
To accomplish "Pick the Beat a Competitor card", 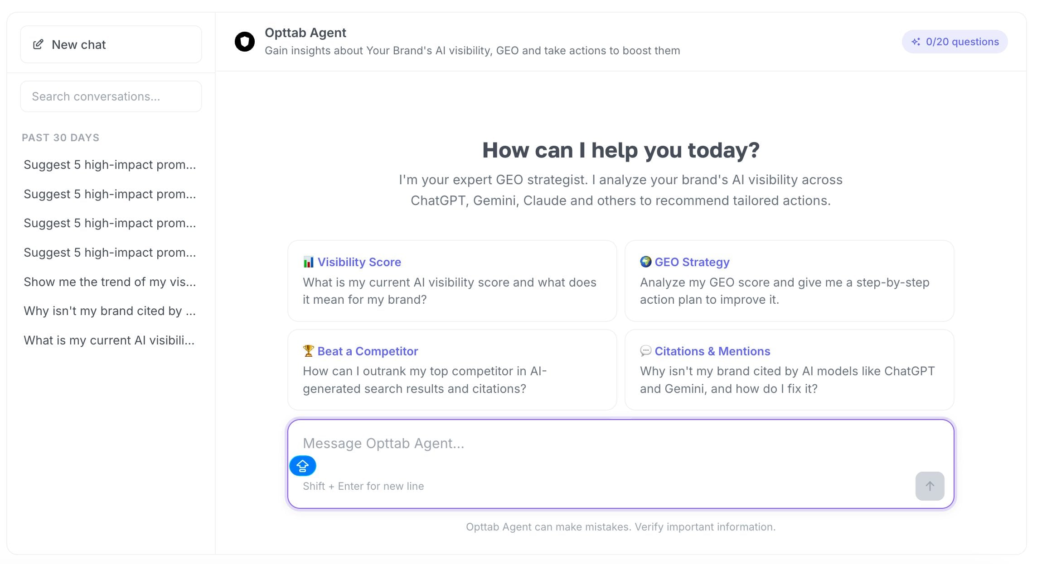I will (452, 370).
